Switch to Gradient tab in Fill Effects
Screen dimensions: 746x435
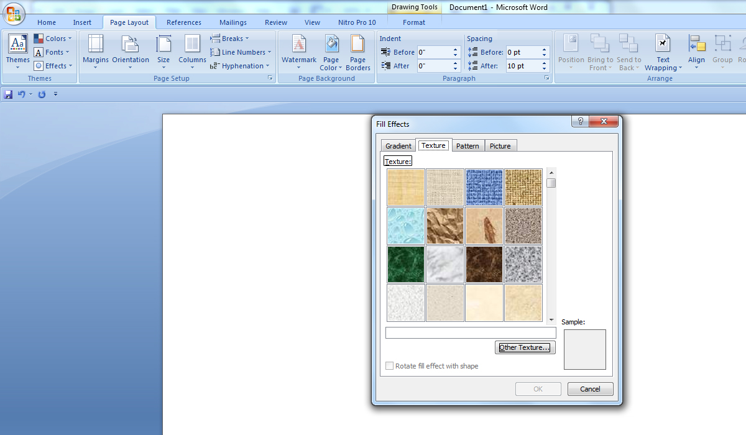pyautogui.click(x=398, y=146)
